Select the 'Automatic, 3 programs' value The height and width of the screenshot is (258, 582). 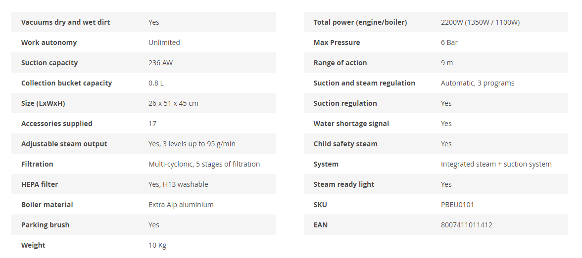[477, 83]
